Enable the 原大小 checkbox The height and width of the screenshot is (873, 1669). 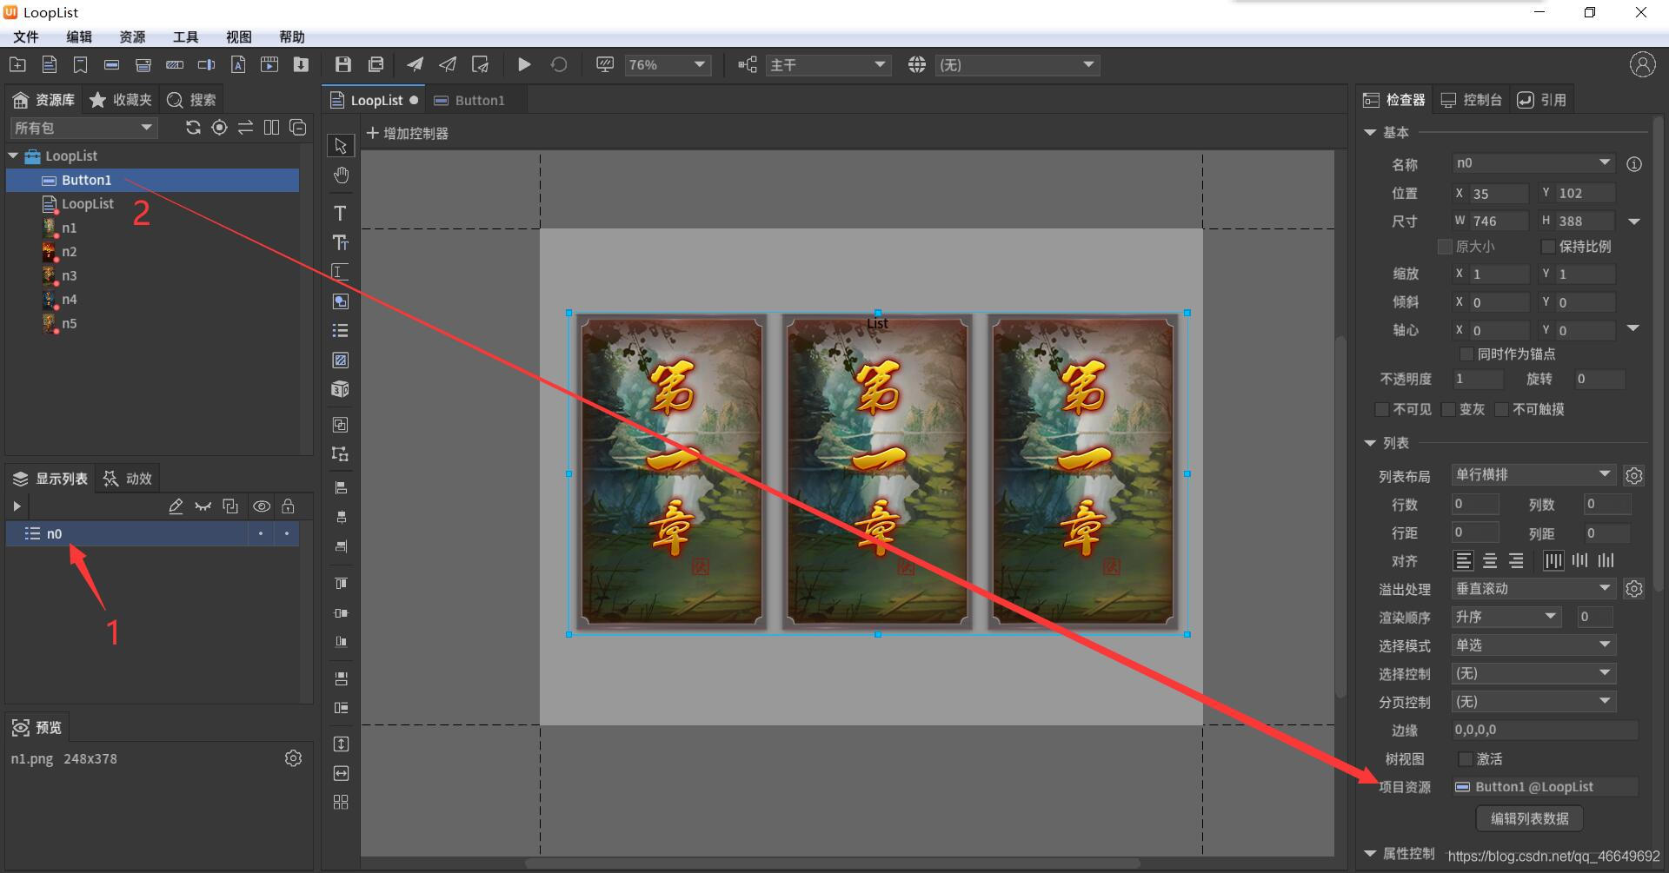(1445, 247)
